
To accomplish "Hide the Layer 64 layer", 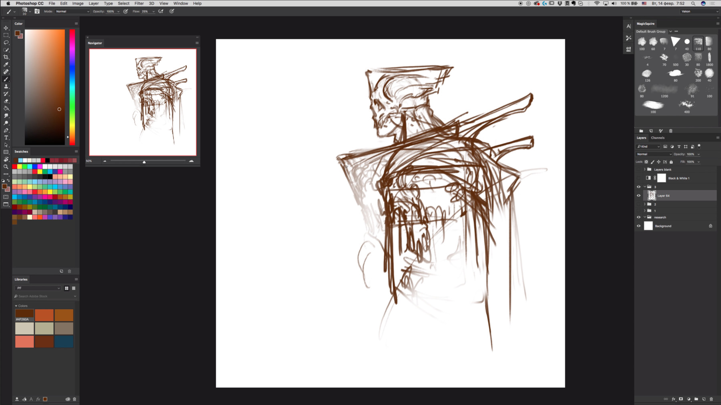I will pyautogui.click(x=639, y=196).
